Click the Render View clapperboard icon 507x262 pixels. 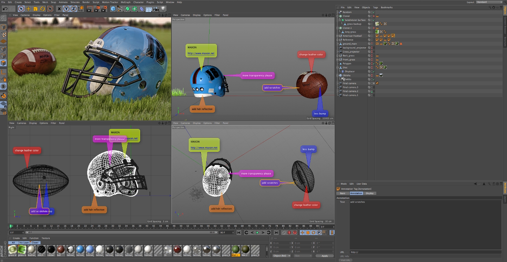coord(89,9)
